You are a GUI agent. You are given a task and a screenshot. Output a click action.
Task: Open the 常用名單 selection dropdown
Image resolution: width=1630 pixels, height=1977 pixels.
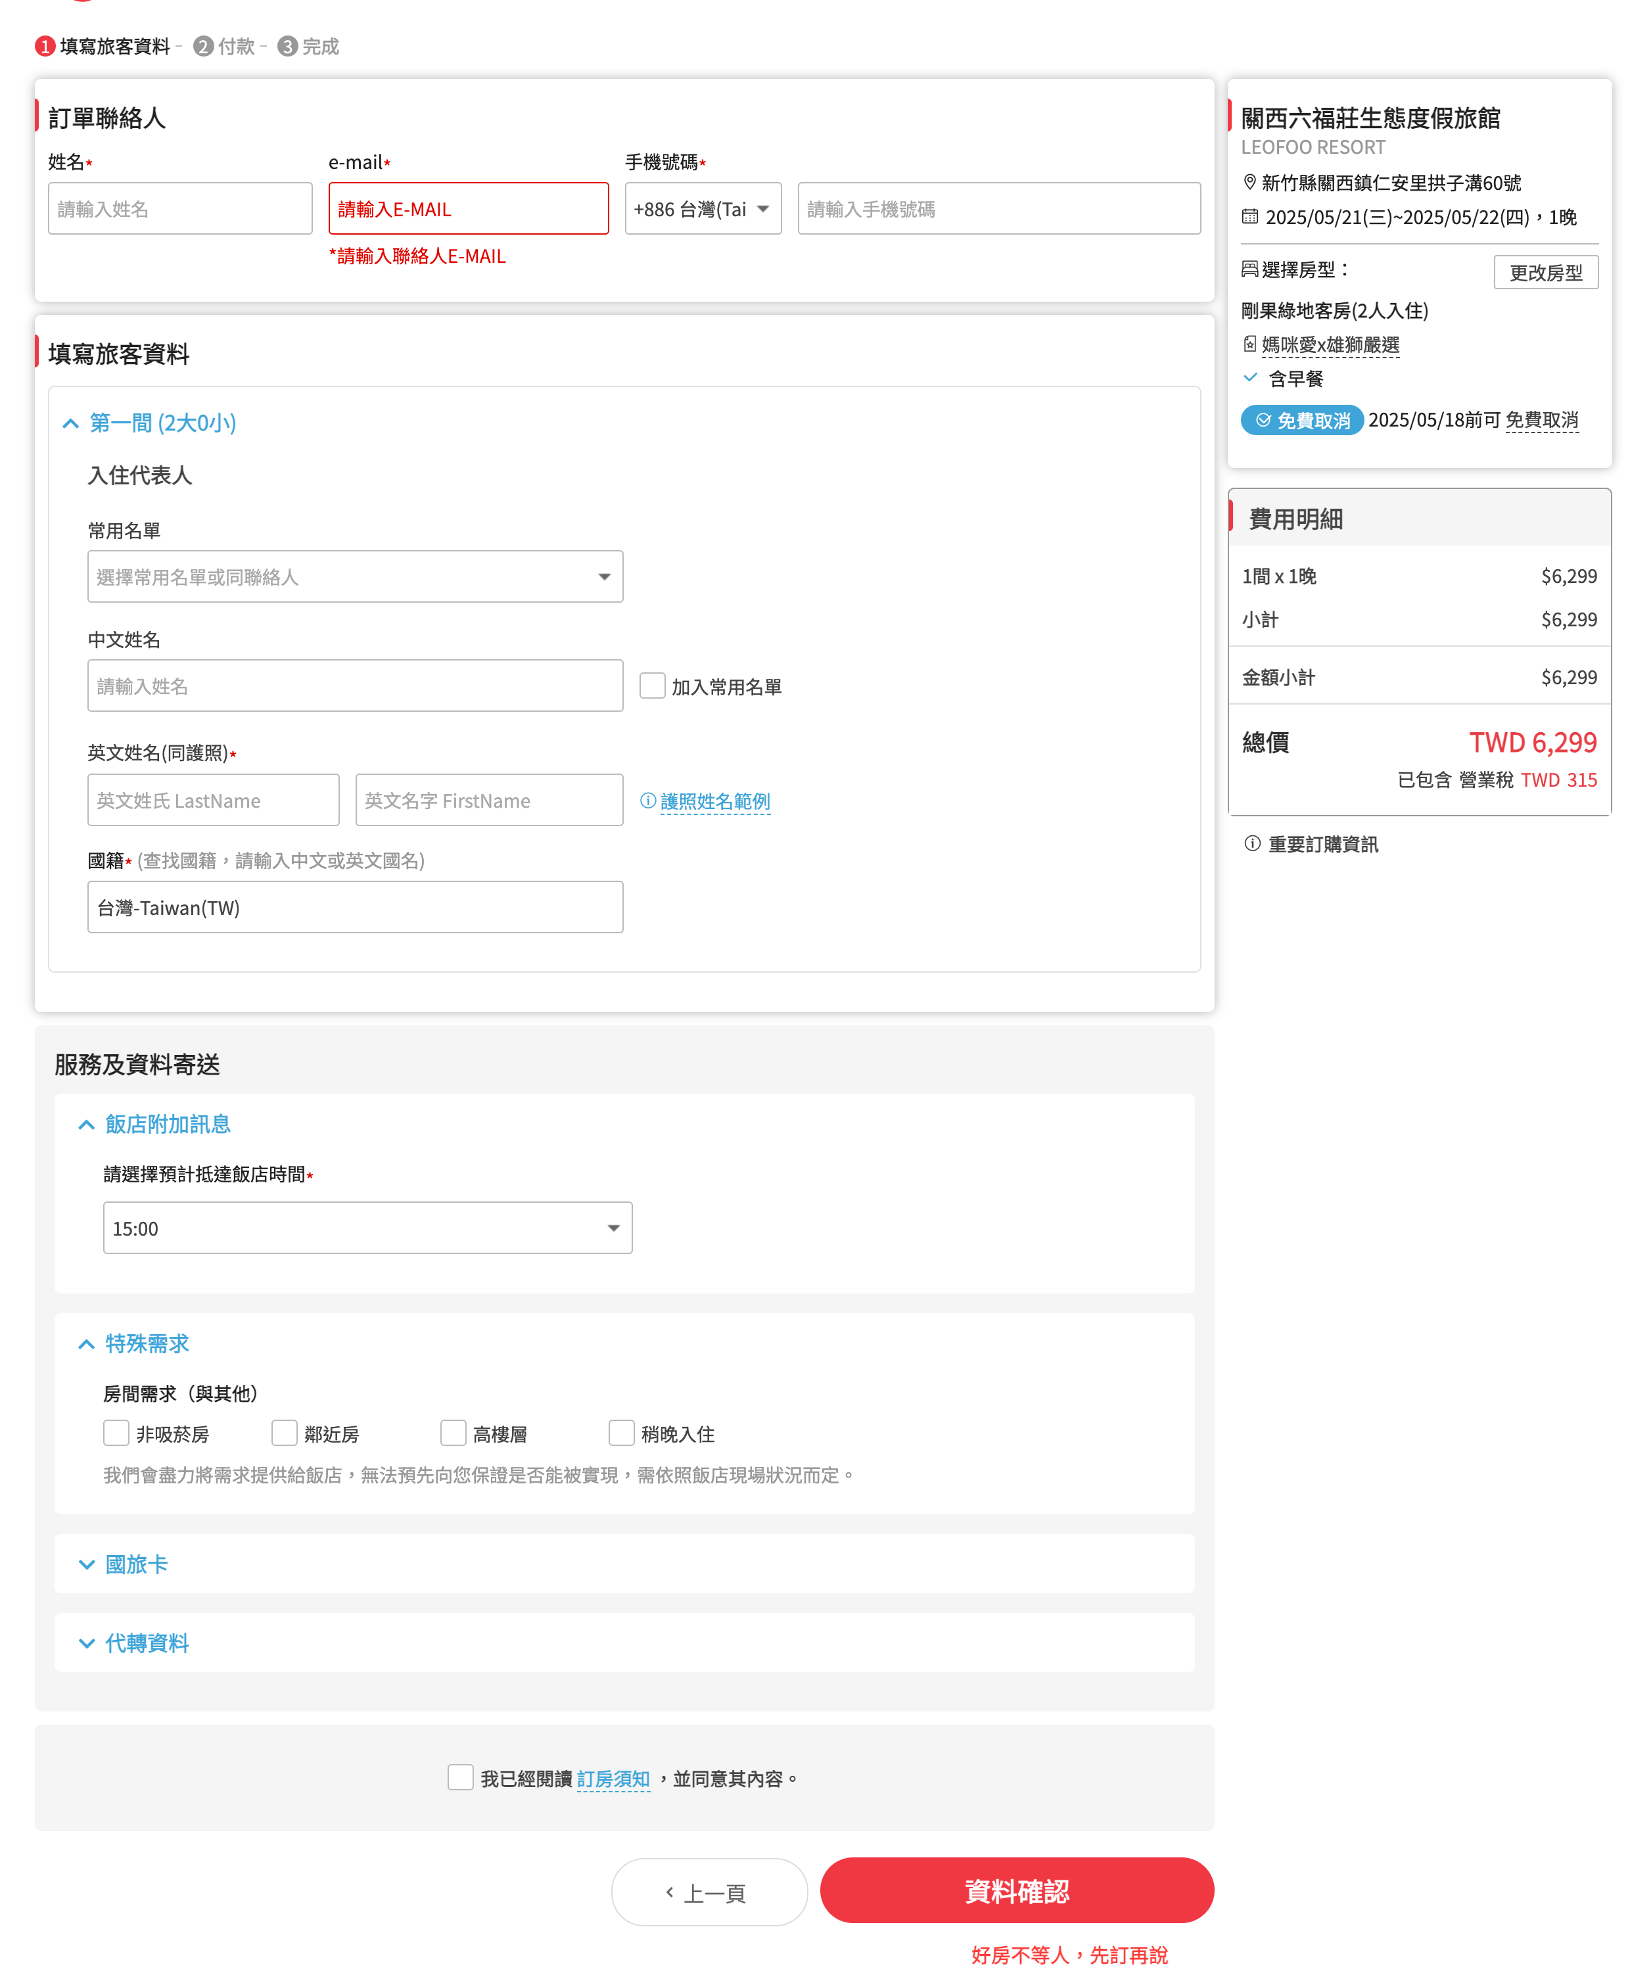click(x=355, y=576)
